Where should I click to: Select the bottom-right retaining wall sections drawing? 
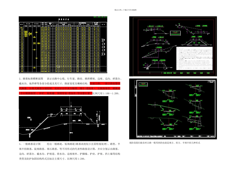pos(173,109)
